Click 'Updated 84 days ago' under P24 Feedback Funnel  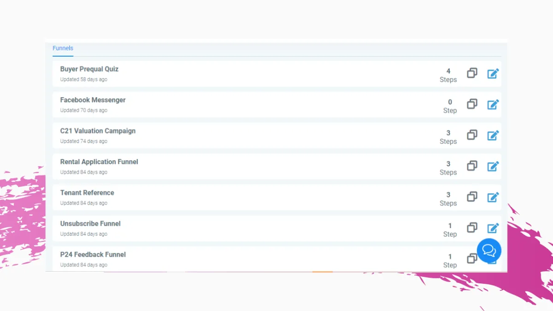pos(83,264)
